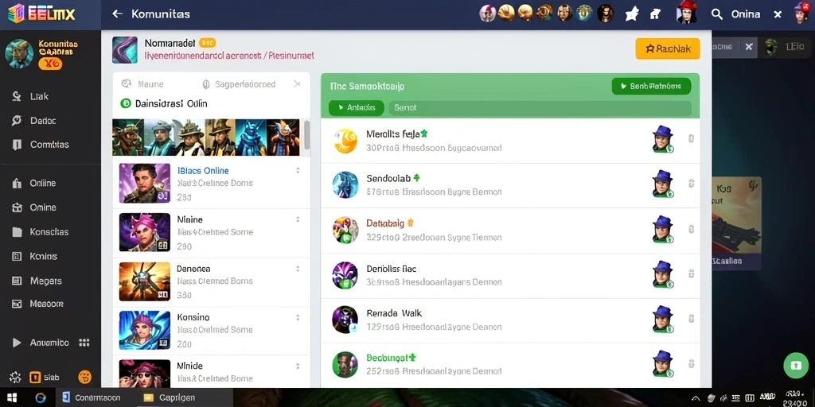
Task: Select the Mlnine thumbnail image
Action: (x=145, y=232)
